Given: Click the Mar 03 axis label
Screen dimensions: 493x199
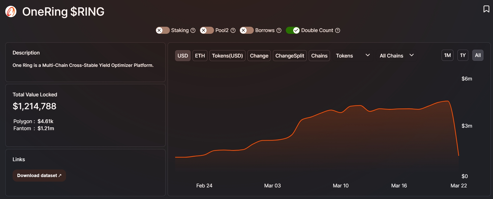Looking at the screenshot, I should click(272, 186).
